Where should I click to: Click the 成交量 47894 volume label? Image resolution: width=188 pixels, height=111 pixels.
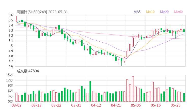click(28, 71)
